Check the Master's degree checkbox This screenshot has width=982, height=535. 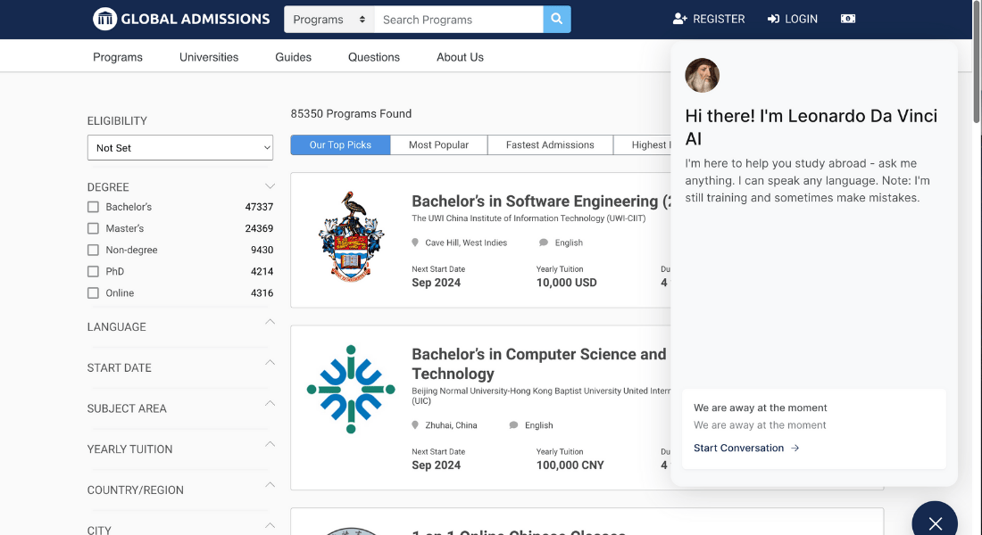pos(94,228)
